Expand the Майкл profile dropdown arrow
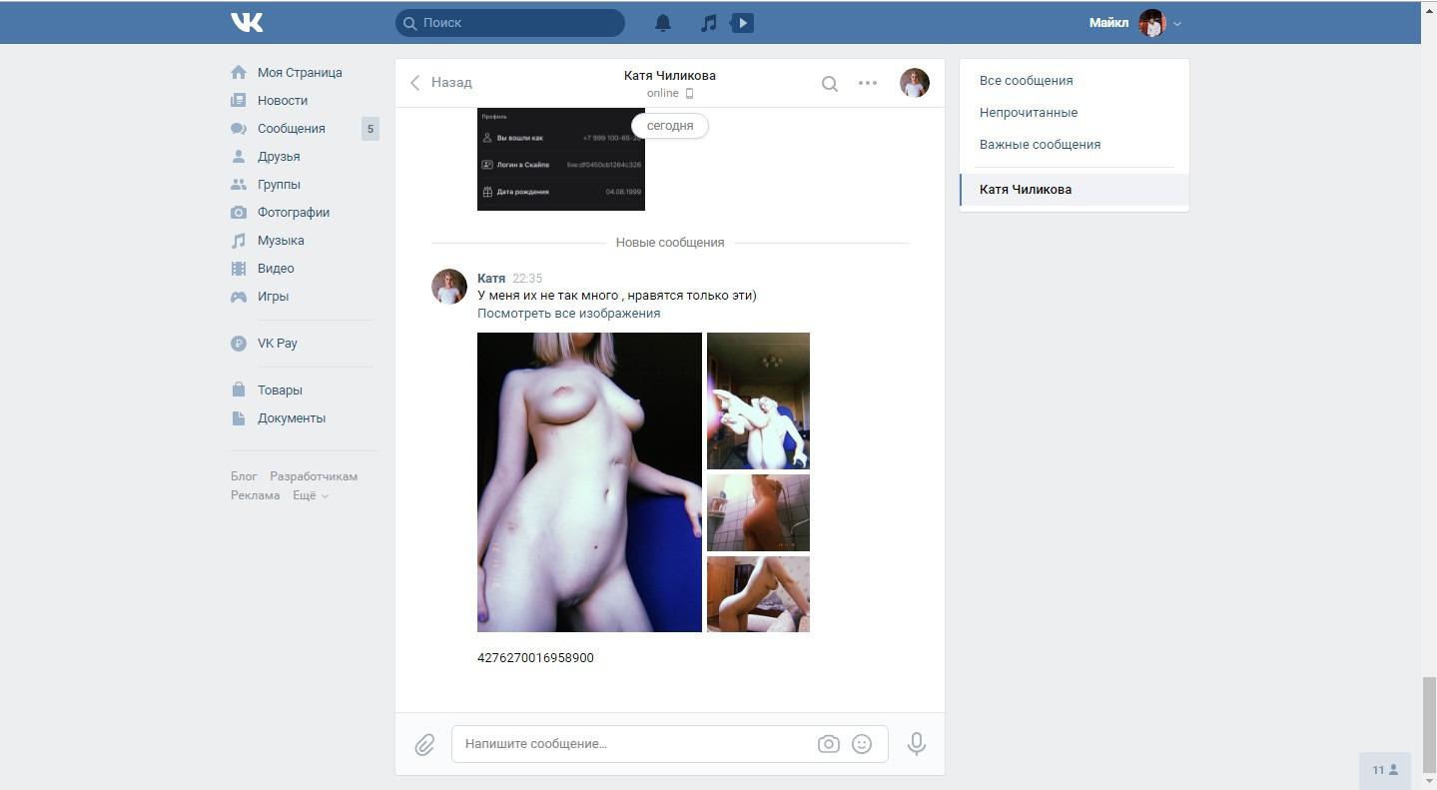The height and width of the screenshot is (790, 1437). 1177,23
